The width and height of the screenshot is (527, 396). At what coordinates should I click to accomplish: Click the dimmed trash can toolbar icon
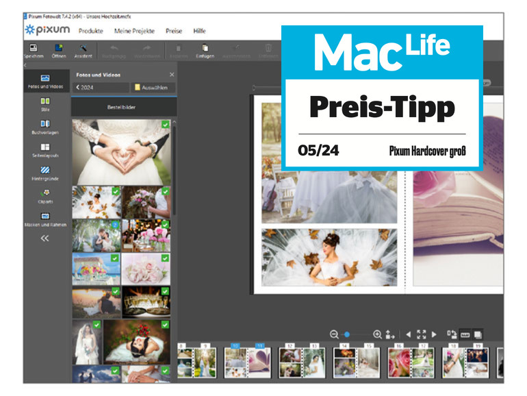click(268, 48)
